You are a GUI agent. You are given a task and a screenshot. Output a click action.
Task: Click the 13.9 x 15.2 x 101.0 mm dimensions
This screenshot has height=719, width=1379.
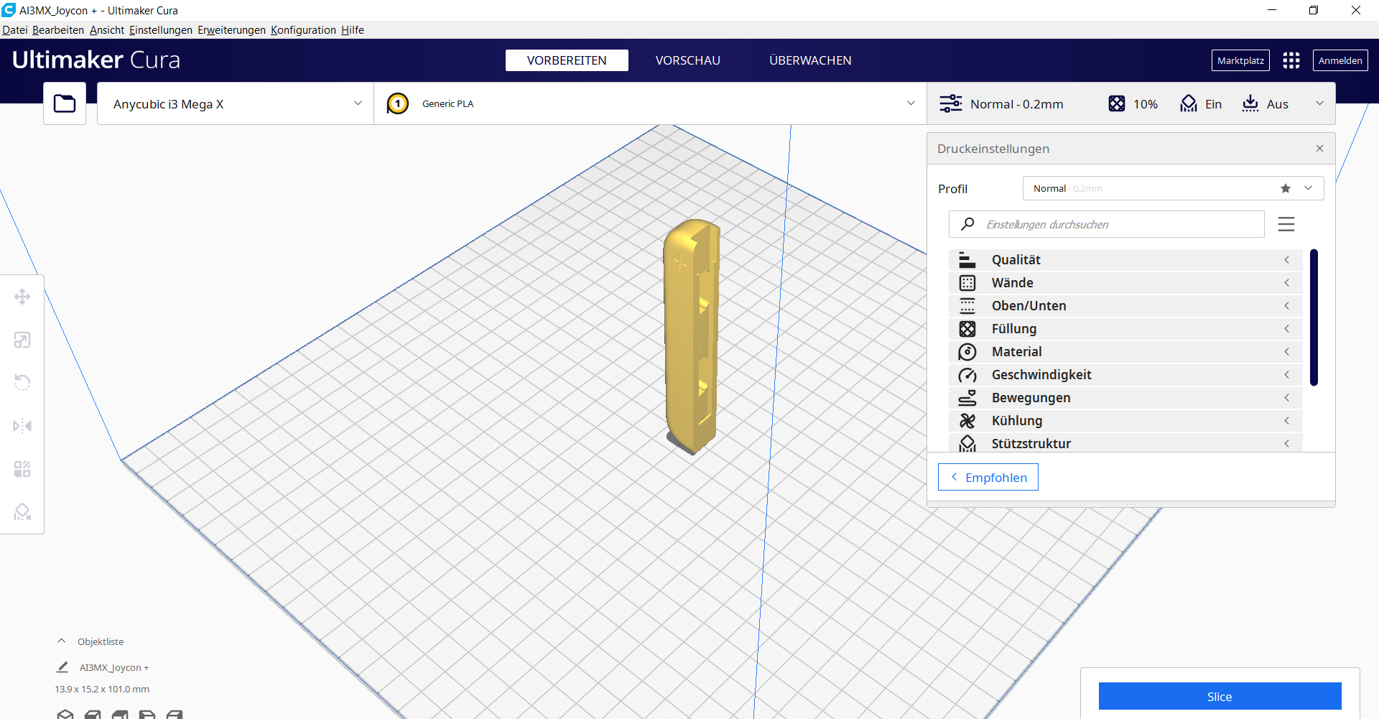(102, 689)
